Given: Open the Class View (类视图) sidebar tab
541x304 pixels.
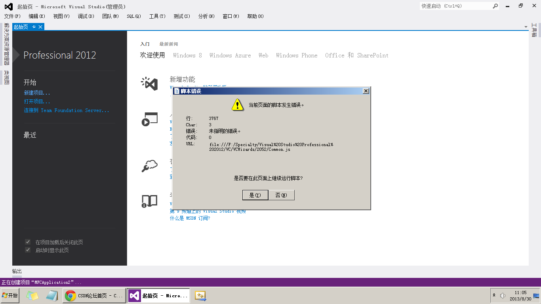Looking at the screenshot, I should [5, 76].
